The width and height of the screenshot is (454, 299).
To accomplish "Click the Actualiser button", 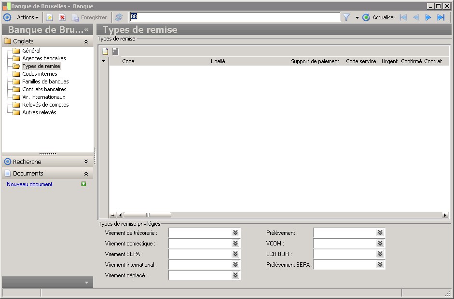I will coord(379,17).
